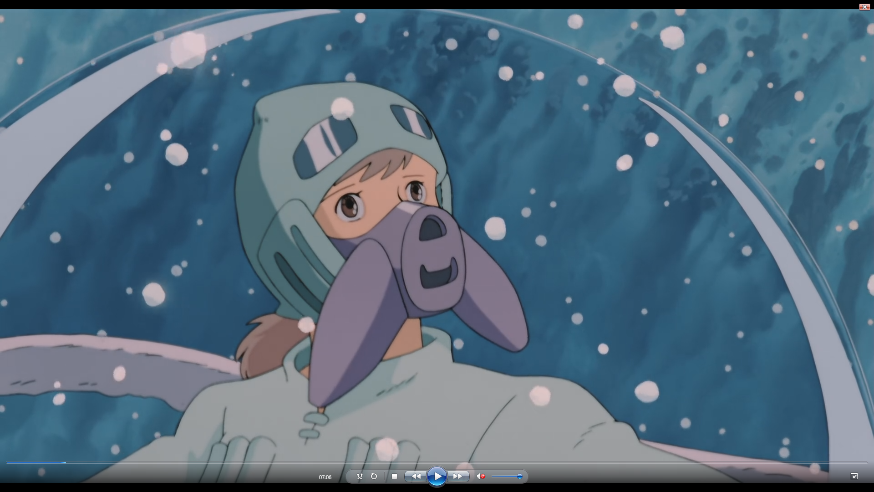The image size is (874, 492).
Task: Click the crossed-arrows shuffle icon
Action: 360,476
